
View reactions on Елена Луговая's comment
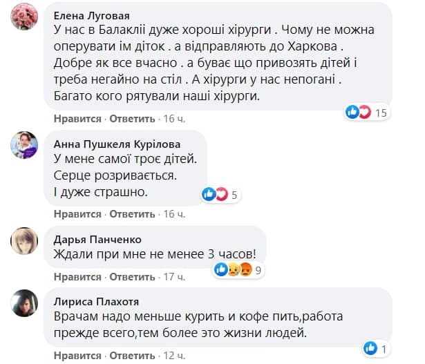pyautogui.click(x=366, y=113)
